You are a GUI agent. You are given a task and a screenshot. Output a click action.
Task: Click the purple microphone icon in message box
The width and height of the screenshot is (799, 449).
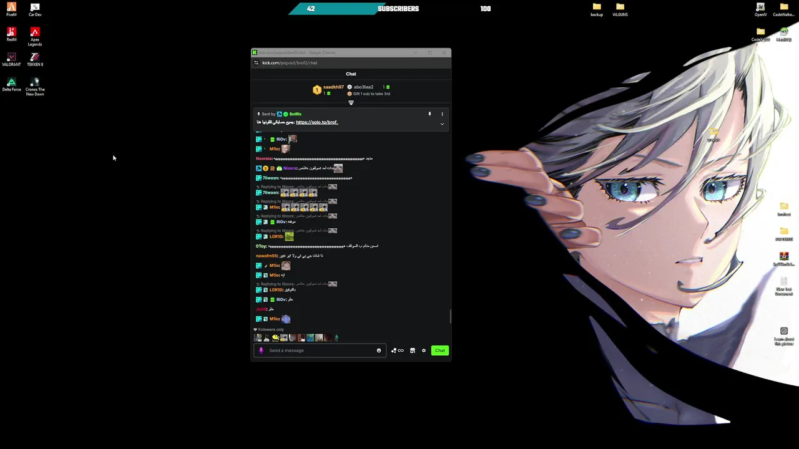pyautogui.click(x=261, y=350)
